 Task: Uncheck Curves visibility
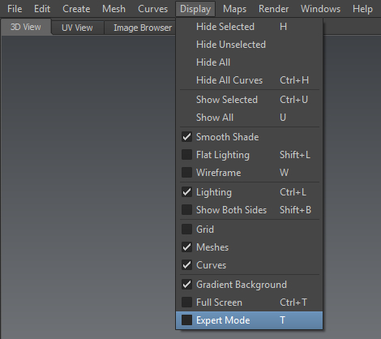pyautogui.click(x=186, y=265)
